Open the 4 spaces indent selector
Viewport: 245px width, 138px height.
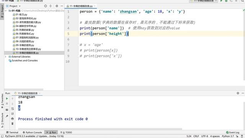point(215,136)
